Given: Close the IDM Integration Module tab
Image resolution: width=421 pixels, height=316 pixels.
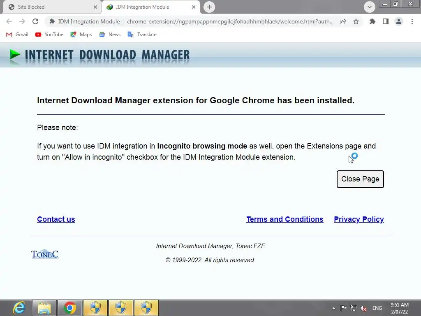Looking at the screenshot, I should [x=194, y=7].
